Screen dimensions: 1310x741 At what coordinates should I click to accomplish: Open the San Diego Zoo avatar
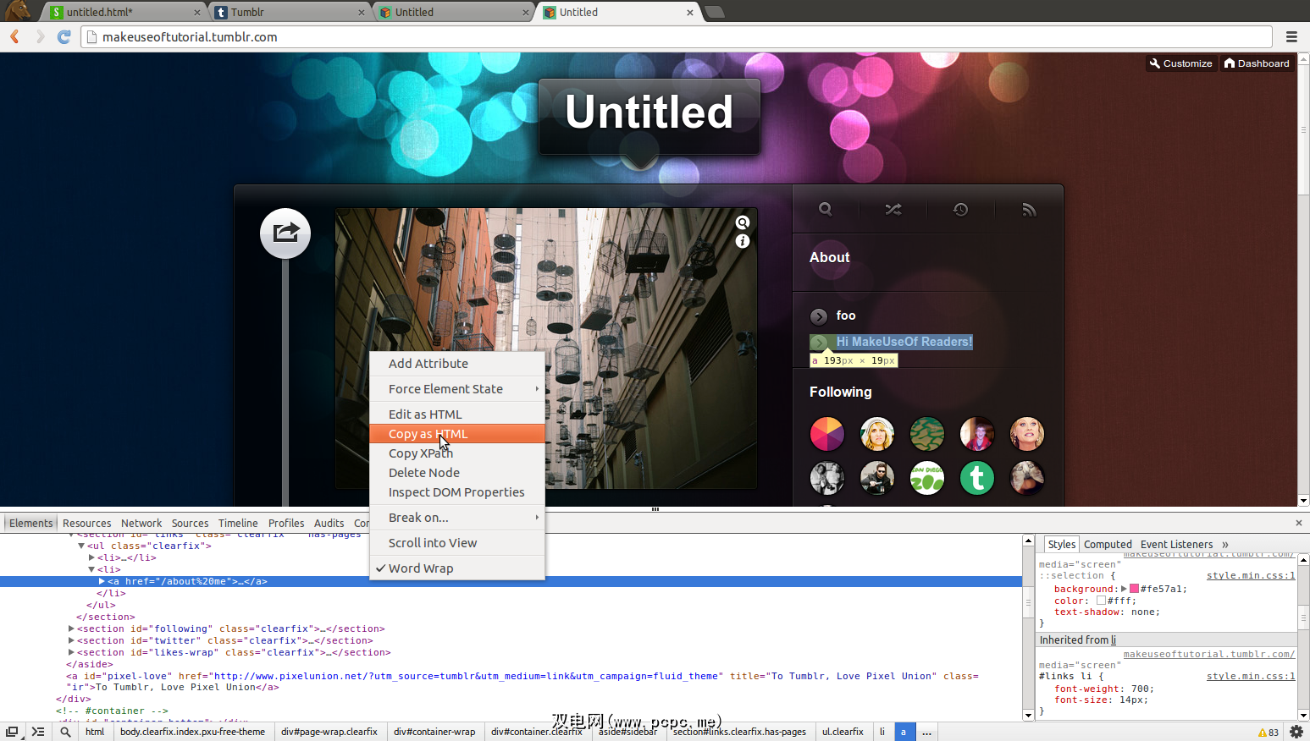927,478
